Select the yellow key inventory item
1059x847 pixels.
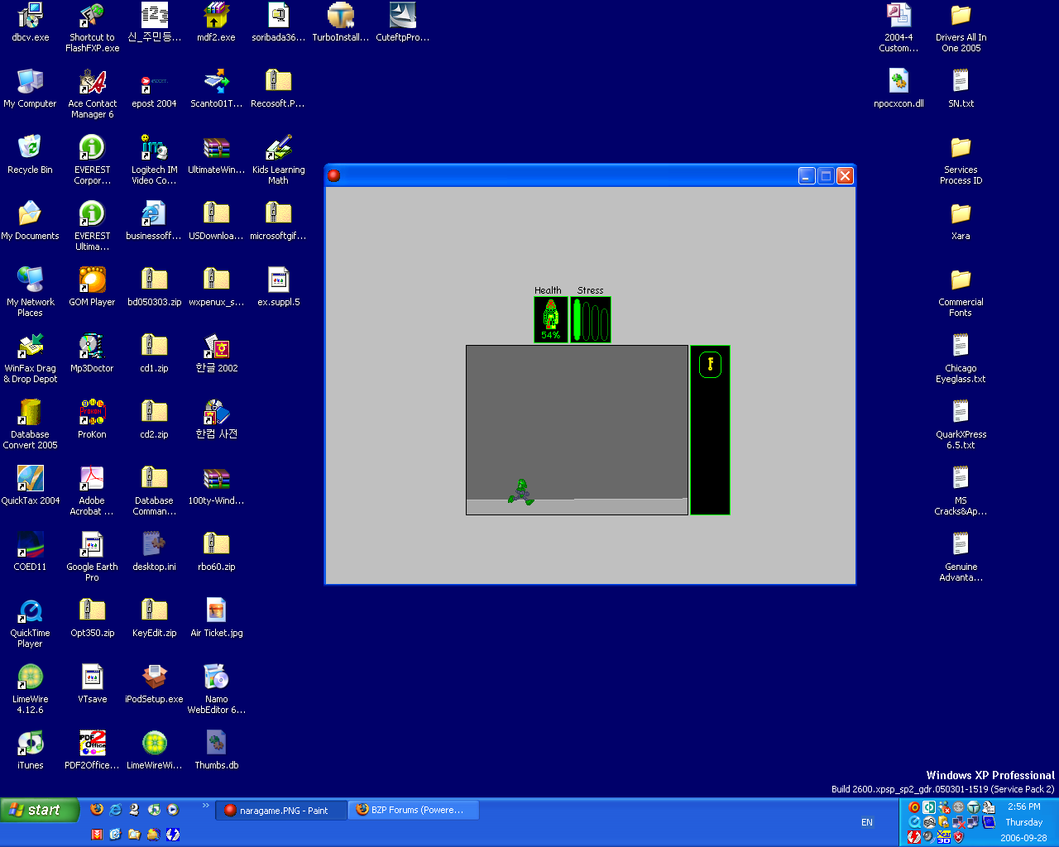(x=710, y=364)
